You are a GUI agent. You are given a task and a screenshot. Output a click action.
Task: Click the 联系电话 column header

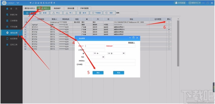pyautogui.click(x=66, y=19)
